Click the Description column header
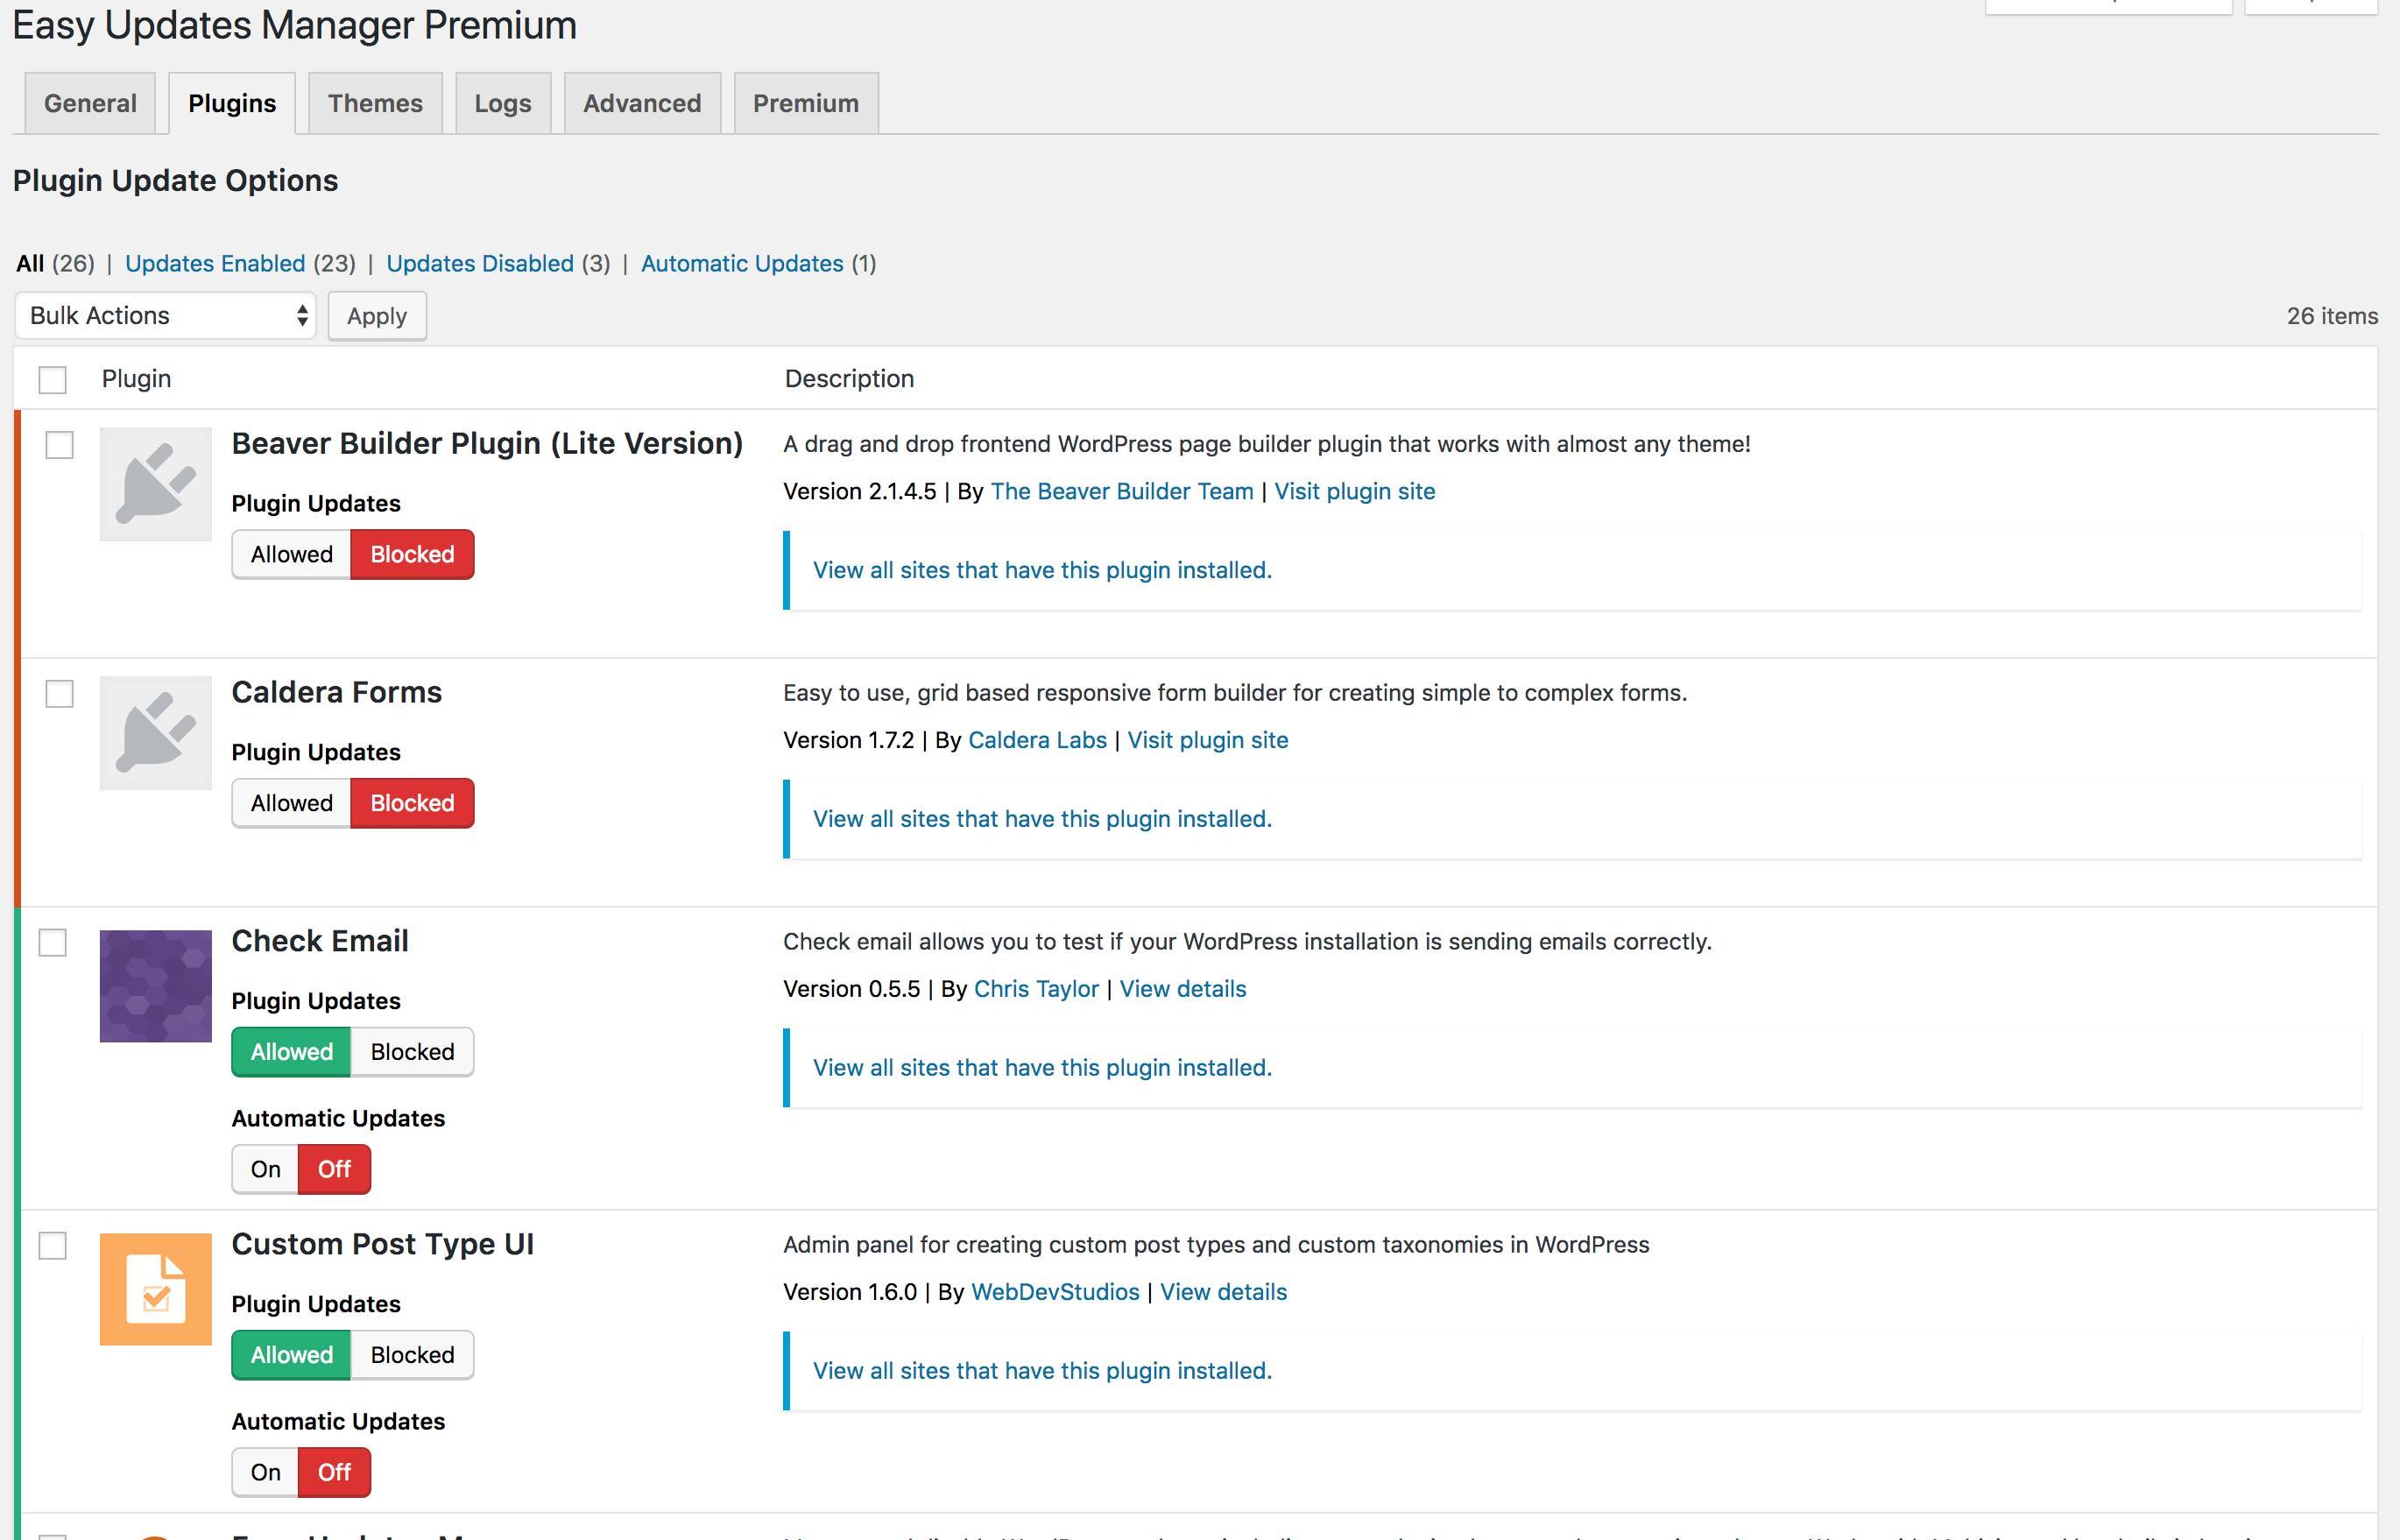2400x1540 pixels. pos(849,379)
